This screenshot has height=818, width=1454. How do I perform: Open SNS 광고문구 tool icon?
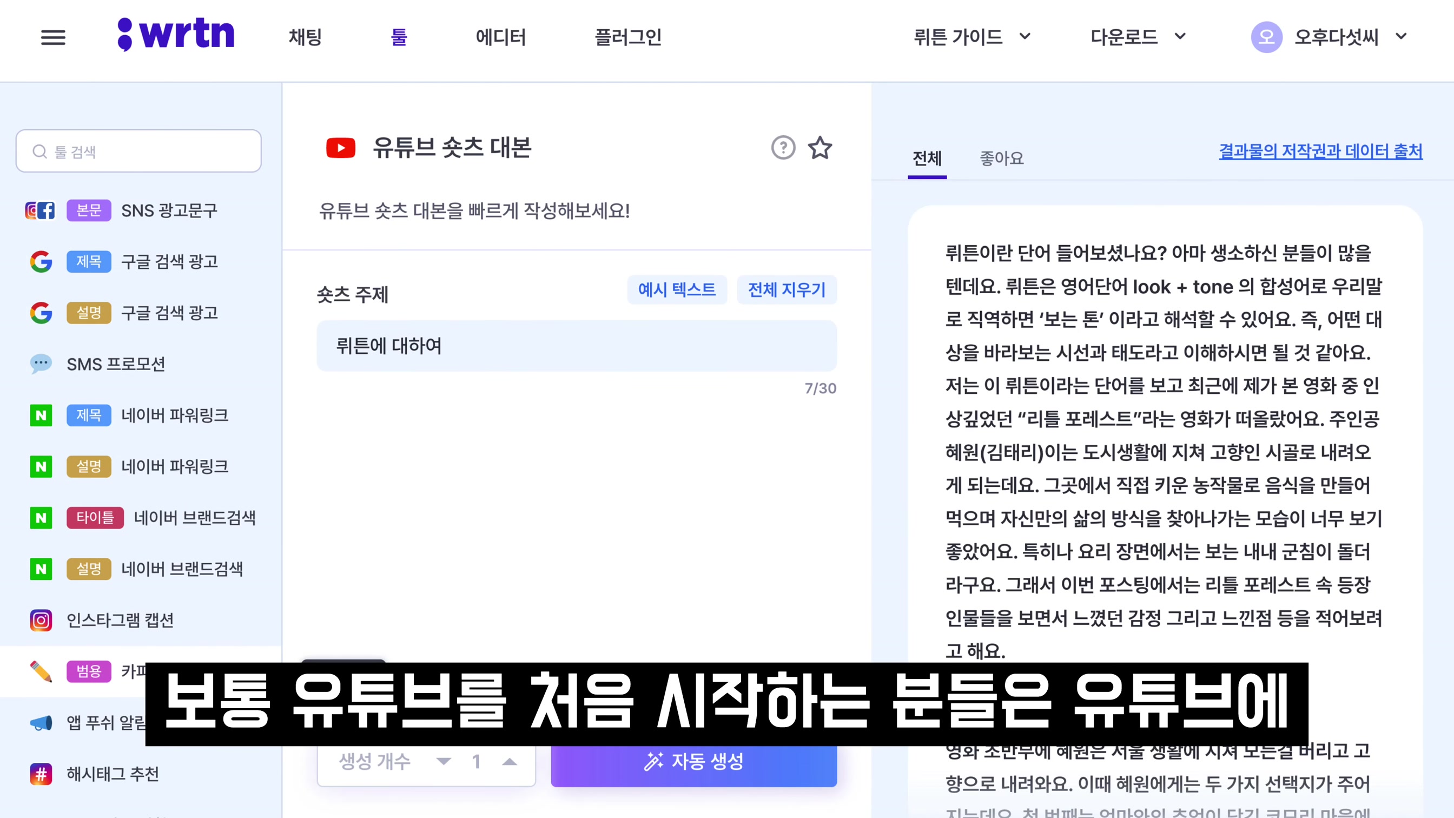click(40, 210)
